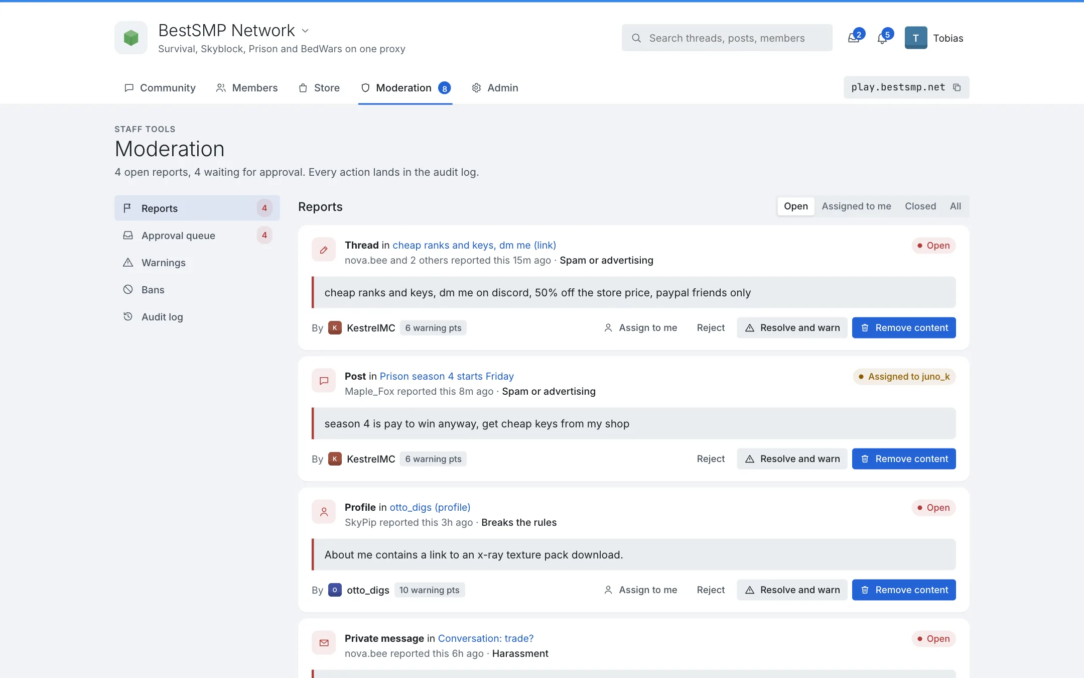Reject the Prison season 4 post report

711,459
